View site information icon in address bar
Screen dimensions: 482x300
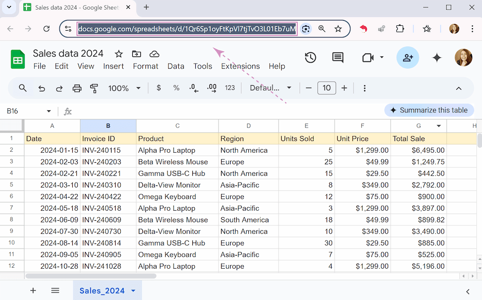pos(68,29)
